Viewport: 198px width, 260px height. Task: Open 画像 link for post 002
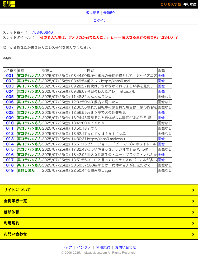(161, 81)
